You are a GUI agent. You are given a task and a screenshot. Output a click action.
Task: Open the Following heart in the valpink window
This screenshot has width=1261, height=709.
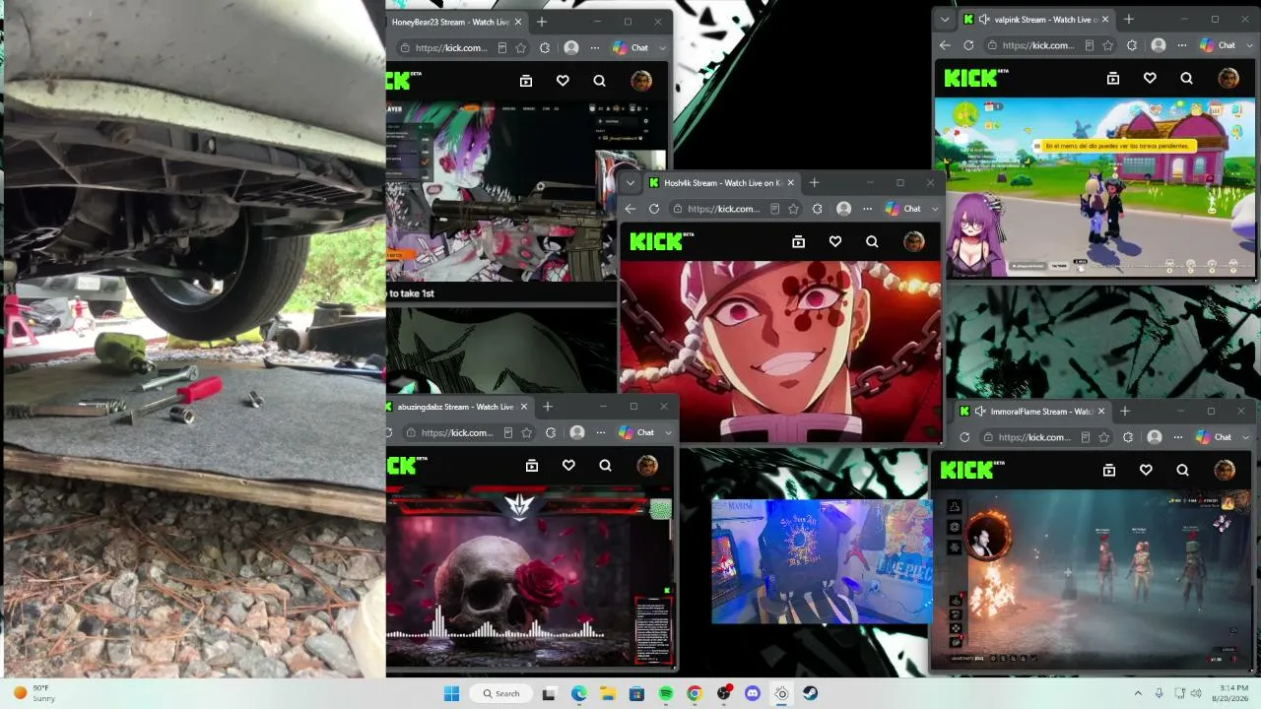point(1150,78)
